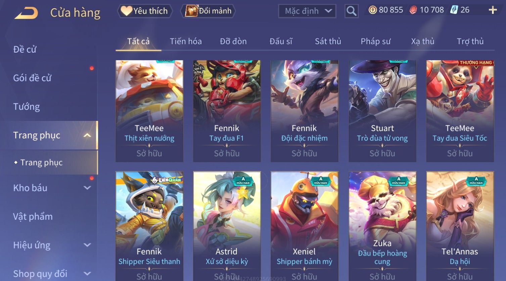Tap the back arrow icon
This screenshot has width=506, height=281.
click(26, 13)
